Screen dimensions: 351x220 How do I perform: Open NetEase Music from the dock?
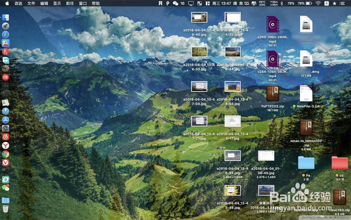click(6, 137)
